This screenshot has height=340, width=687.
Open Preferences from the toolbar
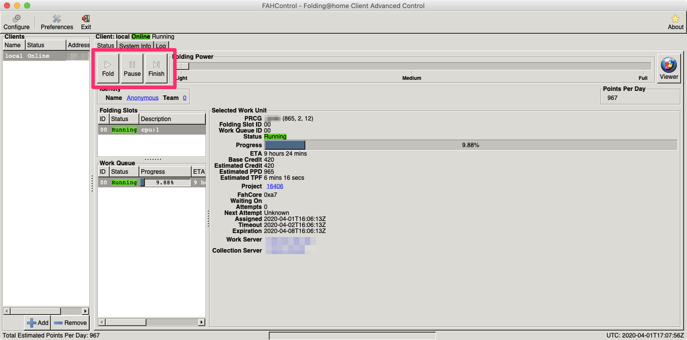(x=57, y=22)
